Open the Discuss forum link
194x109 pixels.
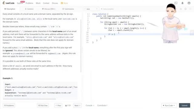pos(55,3)
